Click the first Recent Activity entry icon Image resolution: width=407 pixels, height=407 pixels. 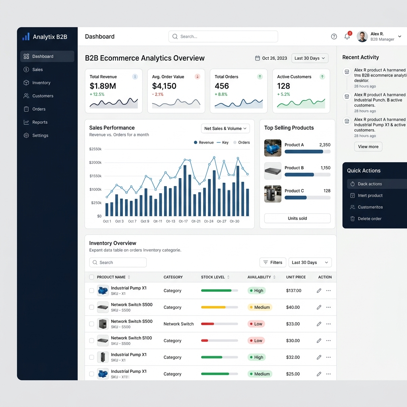tap(347, 72)
